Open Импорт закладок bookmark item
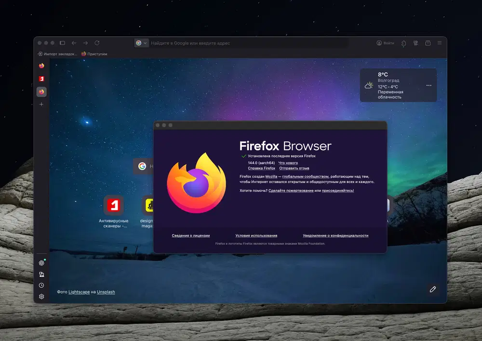Viewport: 482px width, 341px height. coord(57,54)
